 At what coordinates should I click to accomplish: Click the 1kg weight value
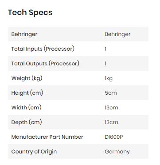point(109,78)
